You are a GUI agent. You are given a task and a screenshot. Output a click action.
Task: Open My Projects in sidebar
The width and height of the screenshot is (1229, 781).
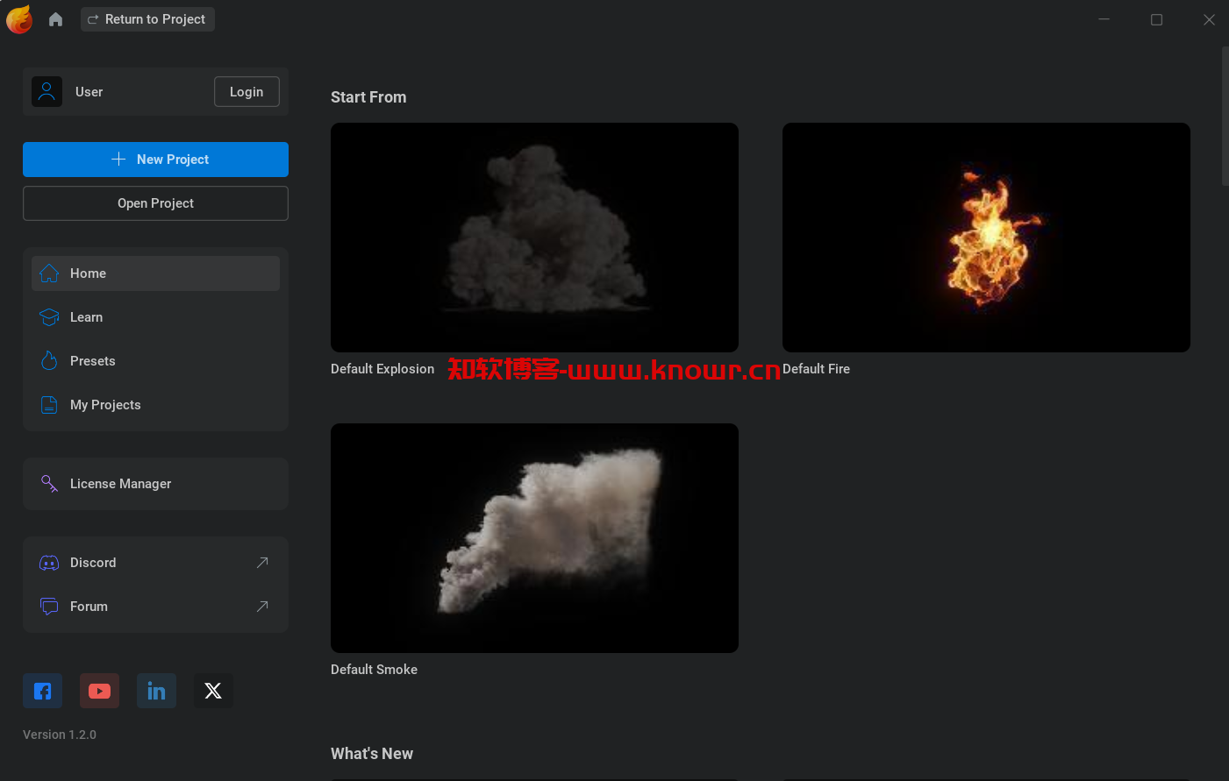[x=155, y=405]
